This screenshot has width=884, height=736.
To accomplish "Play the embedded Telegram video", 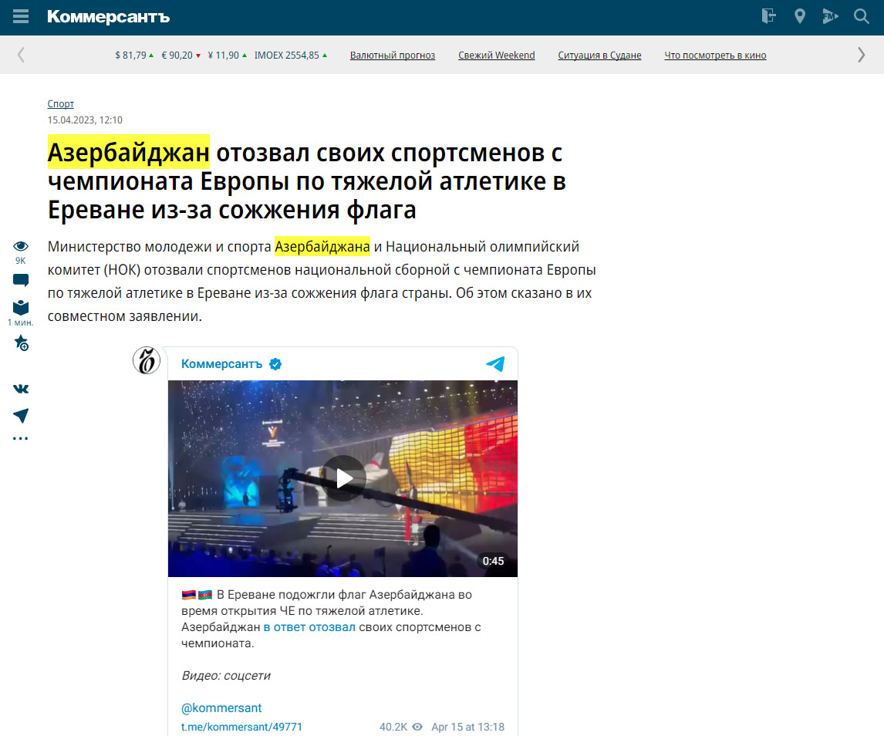I will pos(343,478).
